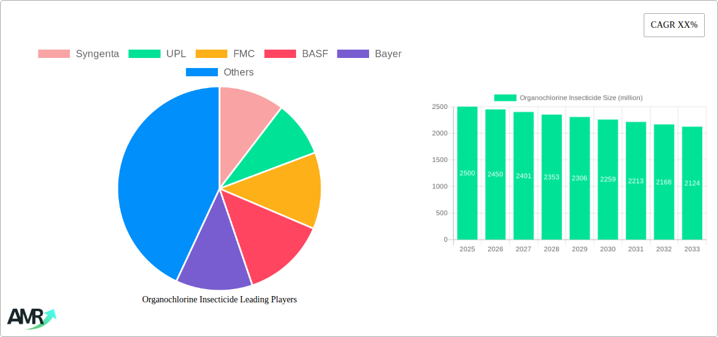
Task: Click the CAGR XX% button
Action: [674, 25]
